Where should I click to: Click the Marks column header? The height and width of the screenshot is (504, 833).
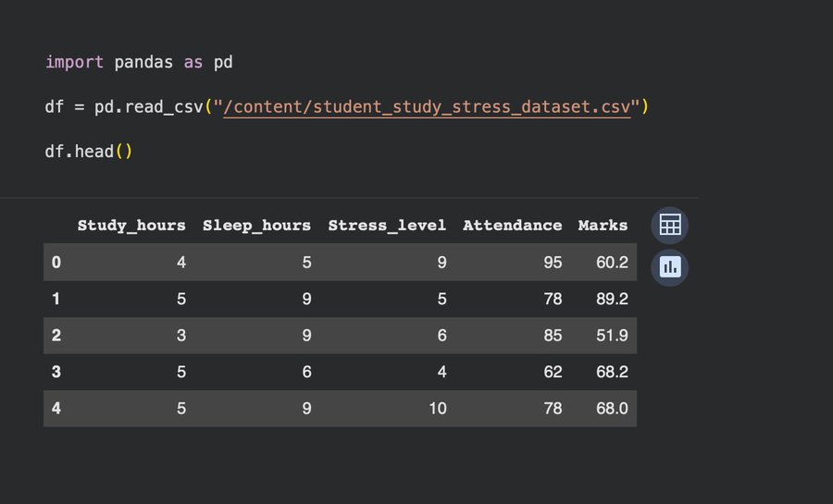[x=603, y=225]
